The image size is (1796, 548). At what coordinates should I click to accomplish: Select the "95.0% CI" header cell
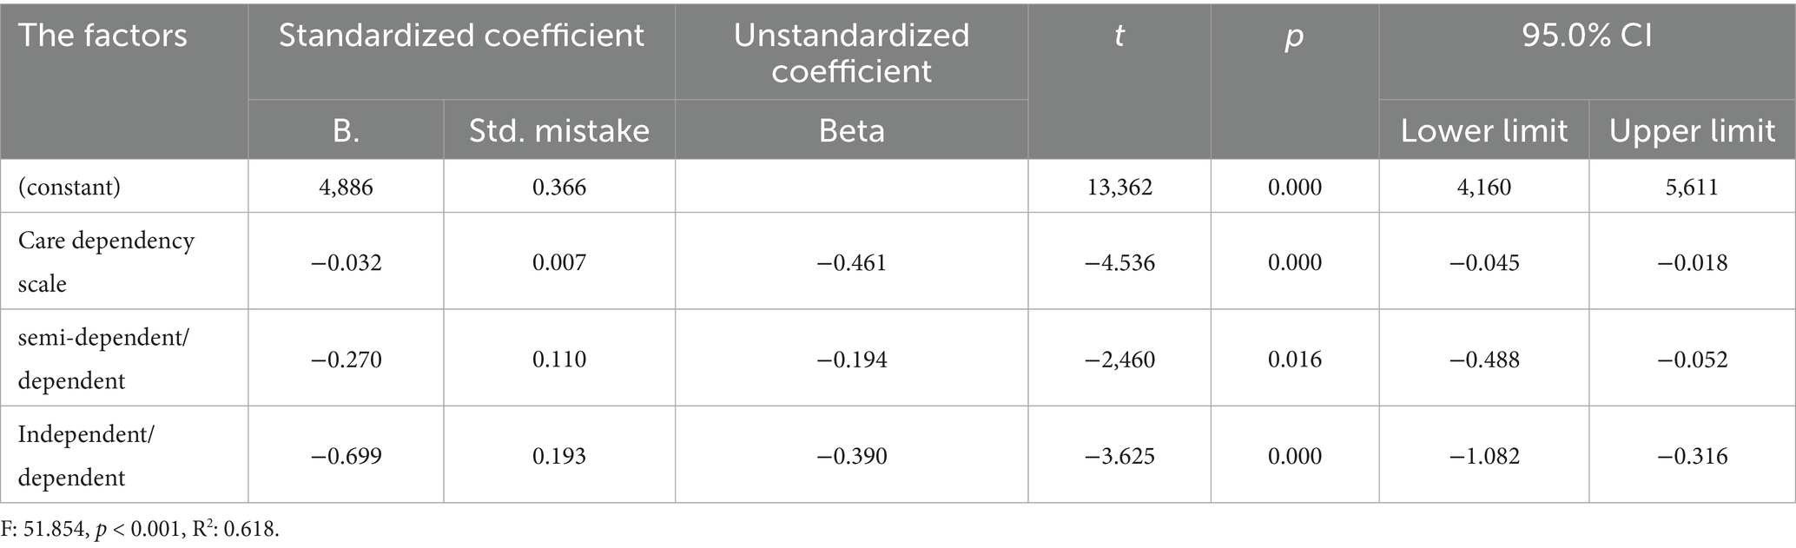pyautogui.click(x=1587, y=36)
